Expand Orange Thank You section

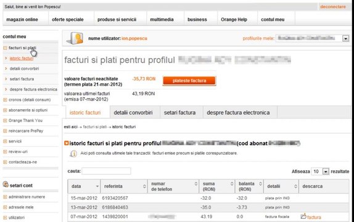click(x=5, y=121)
